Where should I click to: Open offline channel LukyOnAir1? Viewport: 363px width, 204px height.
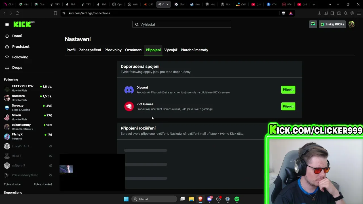click(x=28, y=146)
